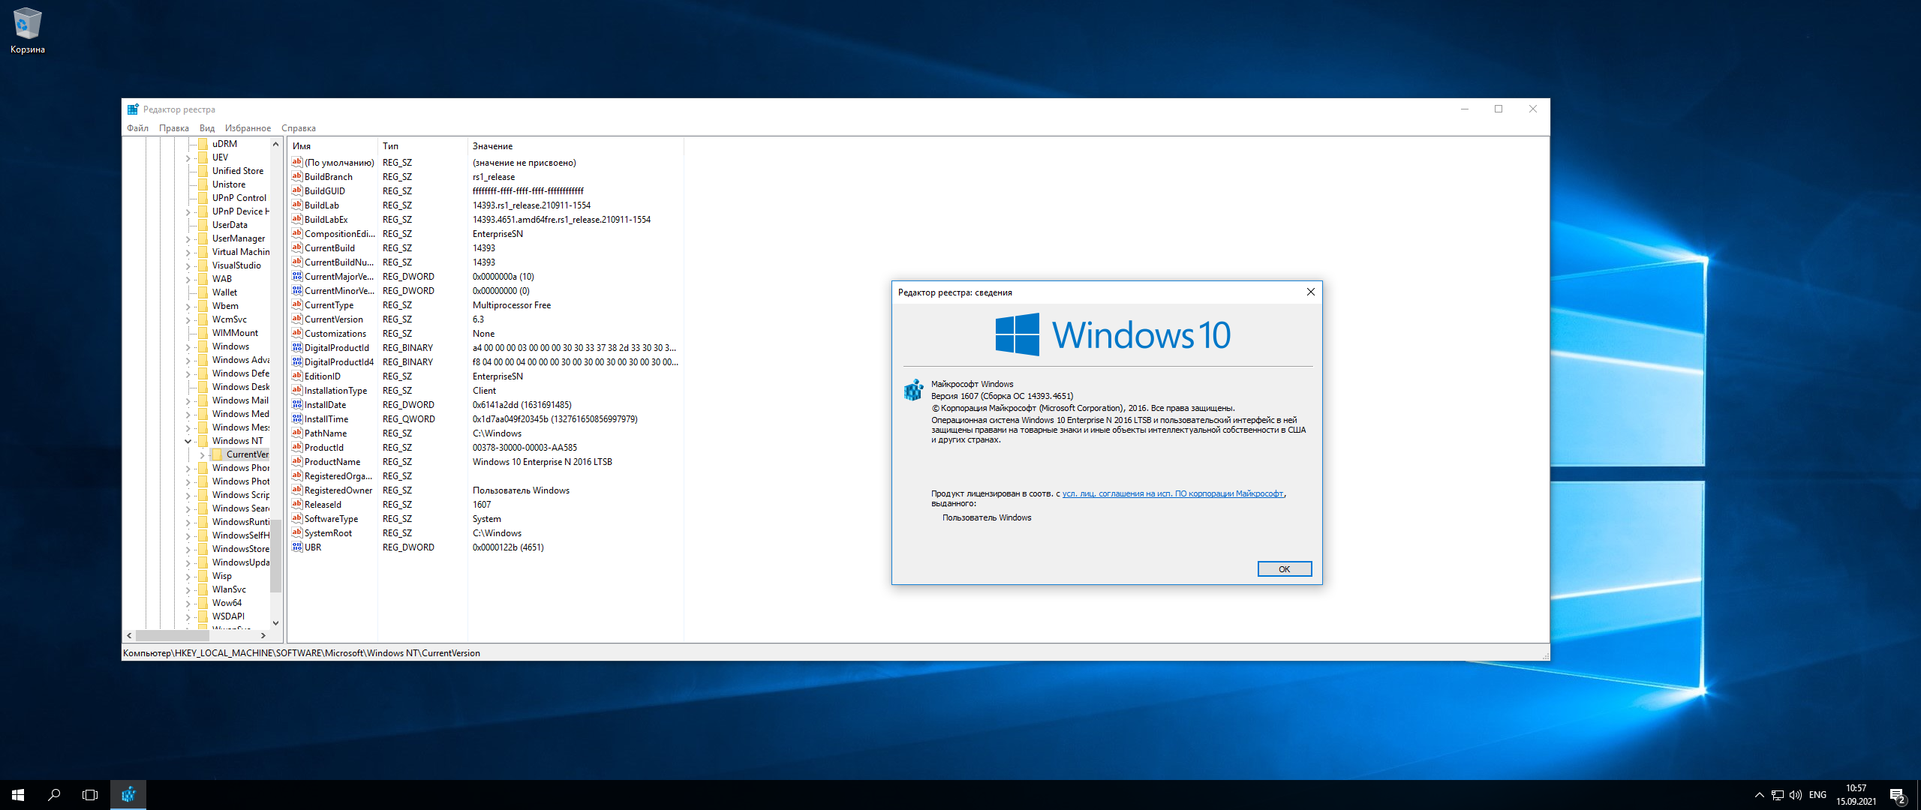Screen dimensions: 1921x810
Task: Open Task View on the taskbar
Action: click(90, 795)
